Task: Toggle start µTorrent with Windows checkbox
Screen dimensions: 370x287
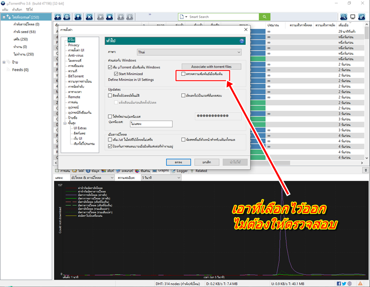Action: (x=110, y=67)
